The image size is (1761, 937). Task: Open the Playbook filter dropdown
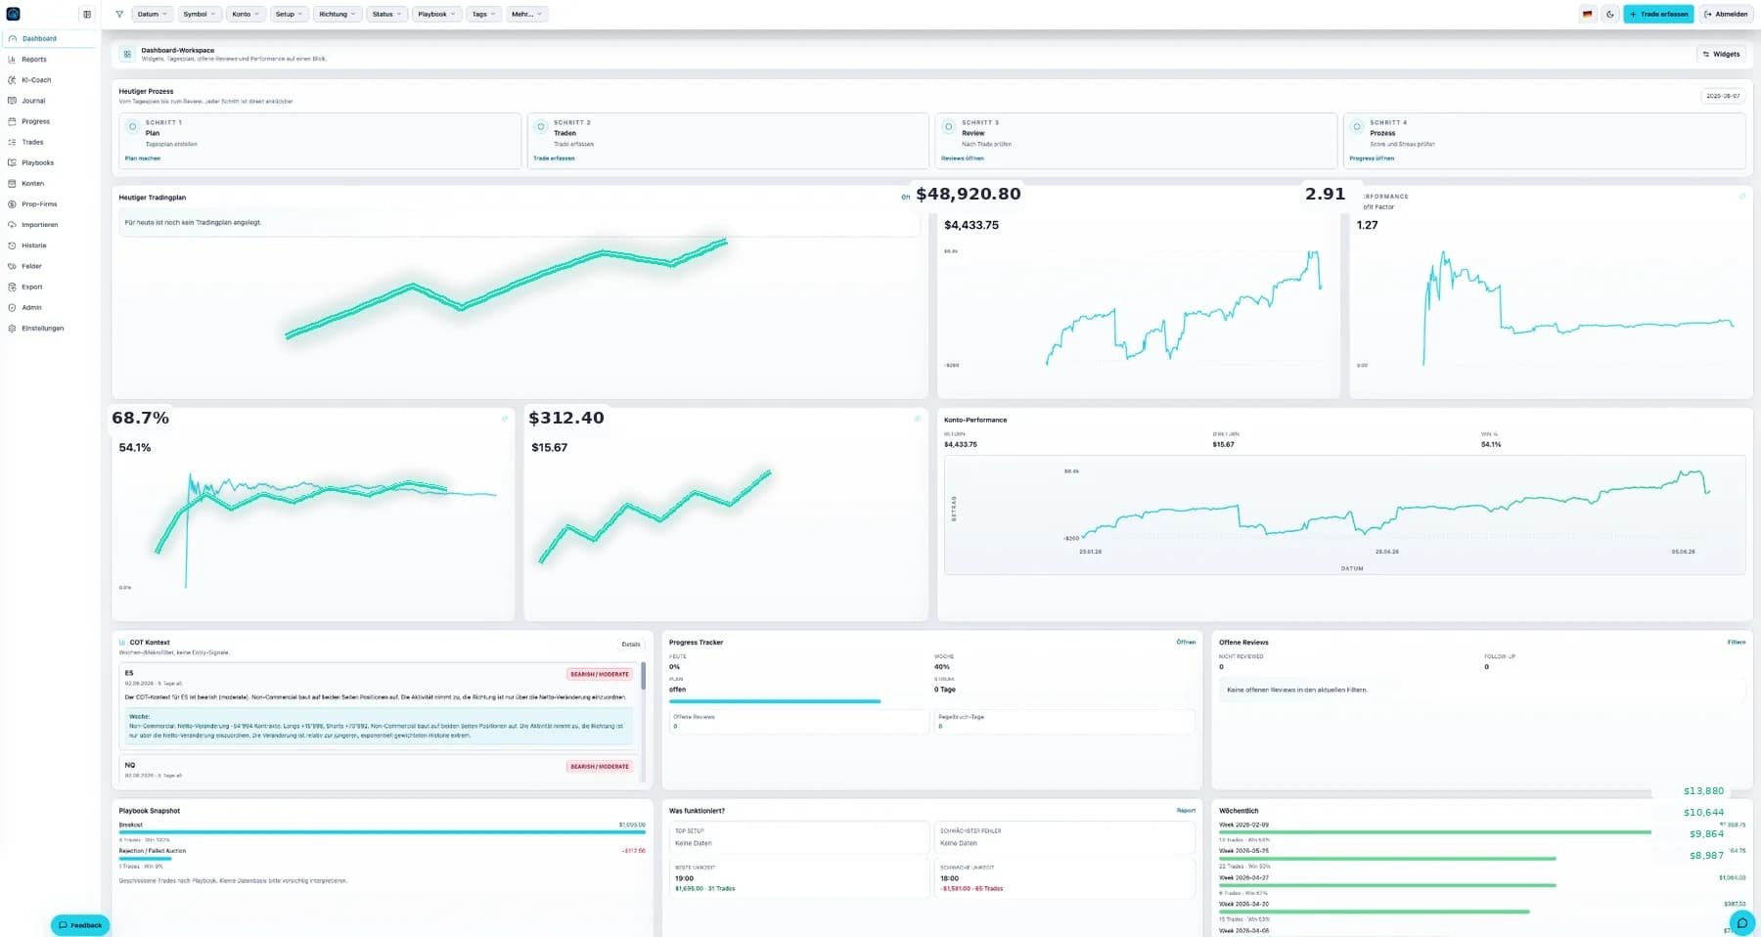(x=436, y=14)
